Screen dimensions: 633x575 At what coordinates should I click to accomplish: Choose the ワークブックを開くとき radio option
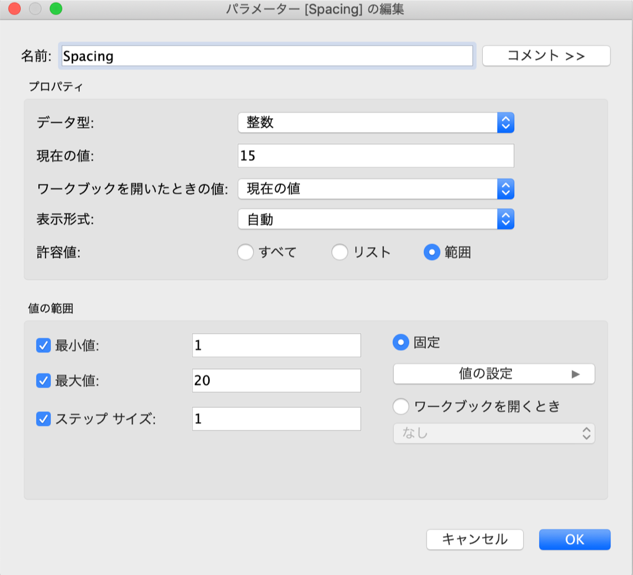click(x=401, y=406)
